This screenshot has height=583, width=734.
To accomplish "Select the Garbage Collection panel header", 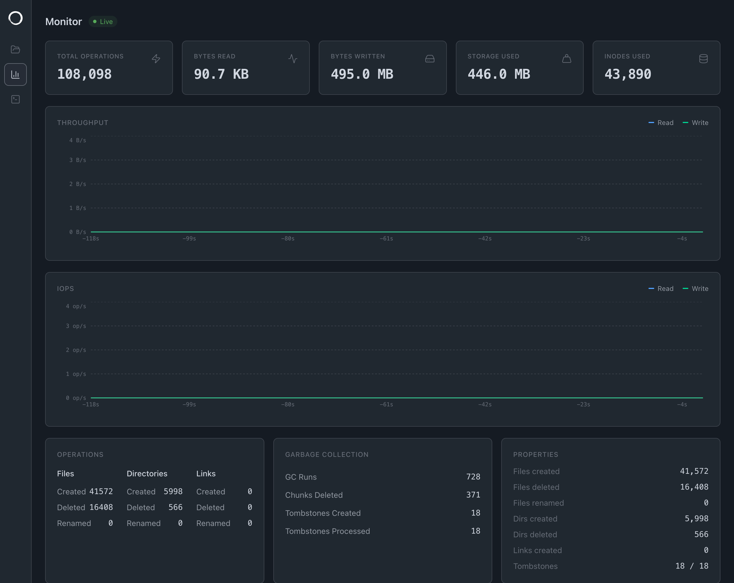I will pos(326,454).
